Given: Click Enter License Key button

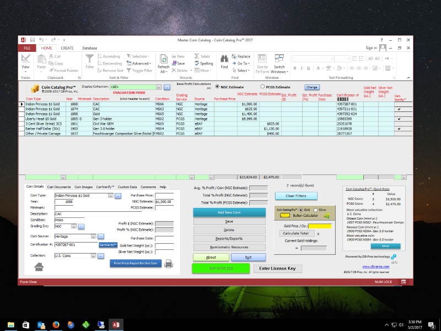Looking at the screenshot, I should 277,269.
